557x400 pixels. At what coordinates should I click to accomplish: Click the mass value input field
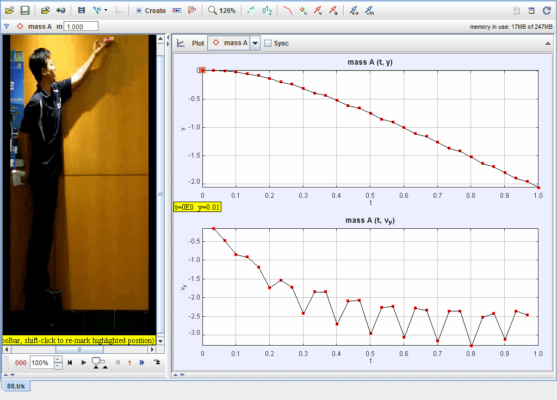click(81, 26)
